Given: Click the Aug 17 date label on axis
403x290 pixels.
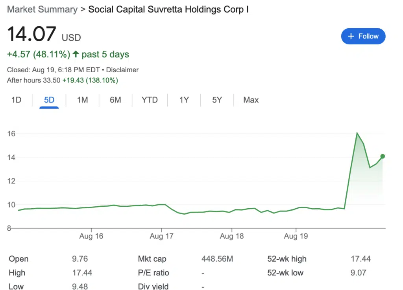Looking at the screenshot, I should click(x=161, y=236).
